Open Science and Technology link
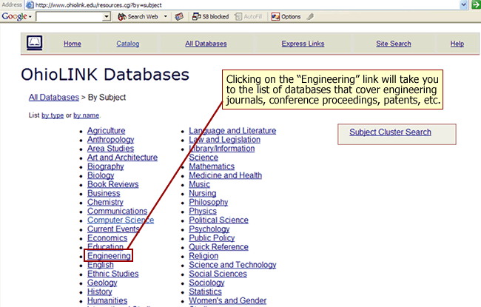Screen dimensions: 481x307 tap(232, 265)
